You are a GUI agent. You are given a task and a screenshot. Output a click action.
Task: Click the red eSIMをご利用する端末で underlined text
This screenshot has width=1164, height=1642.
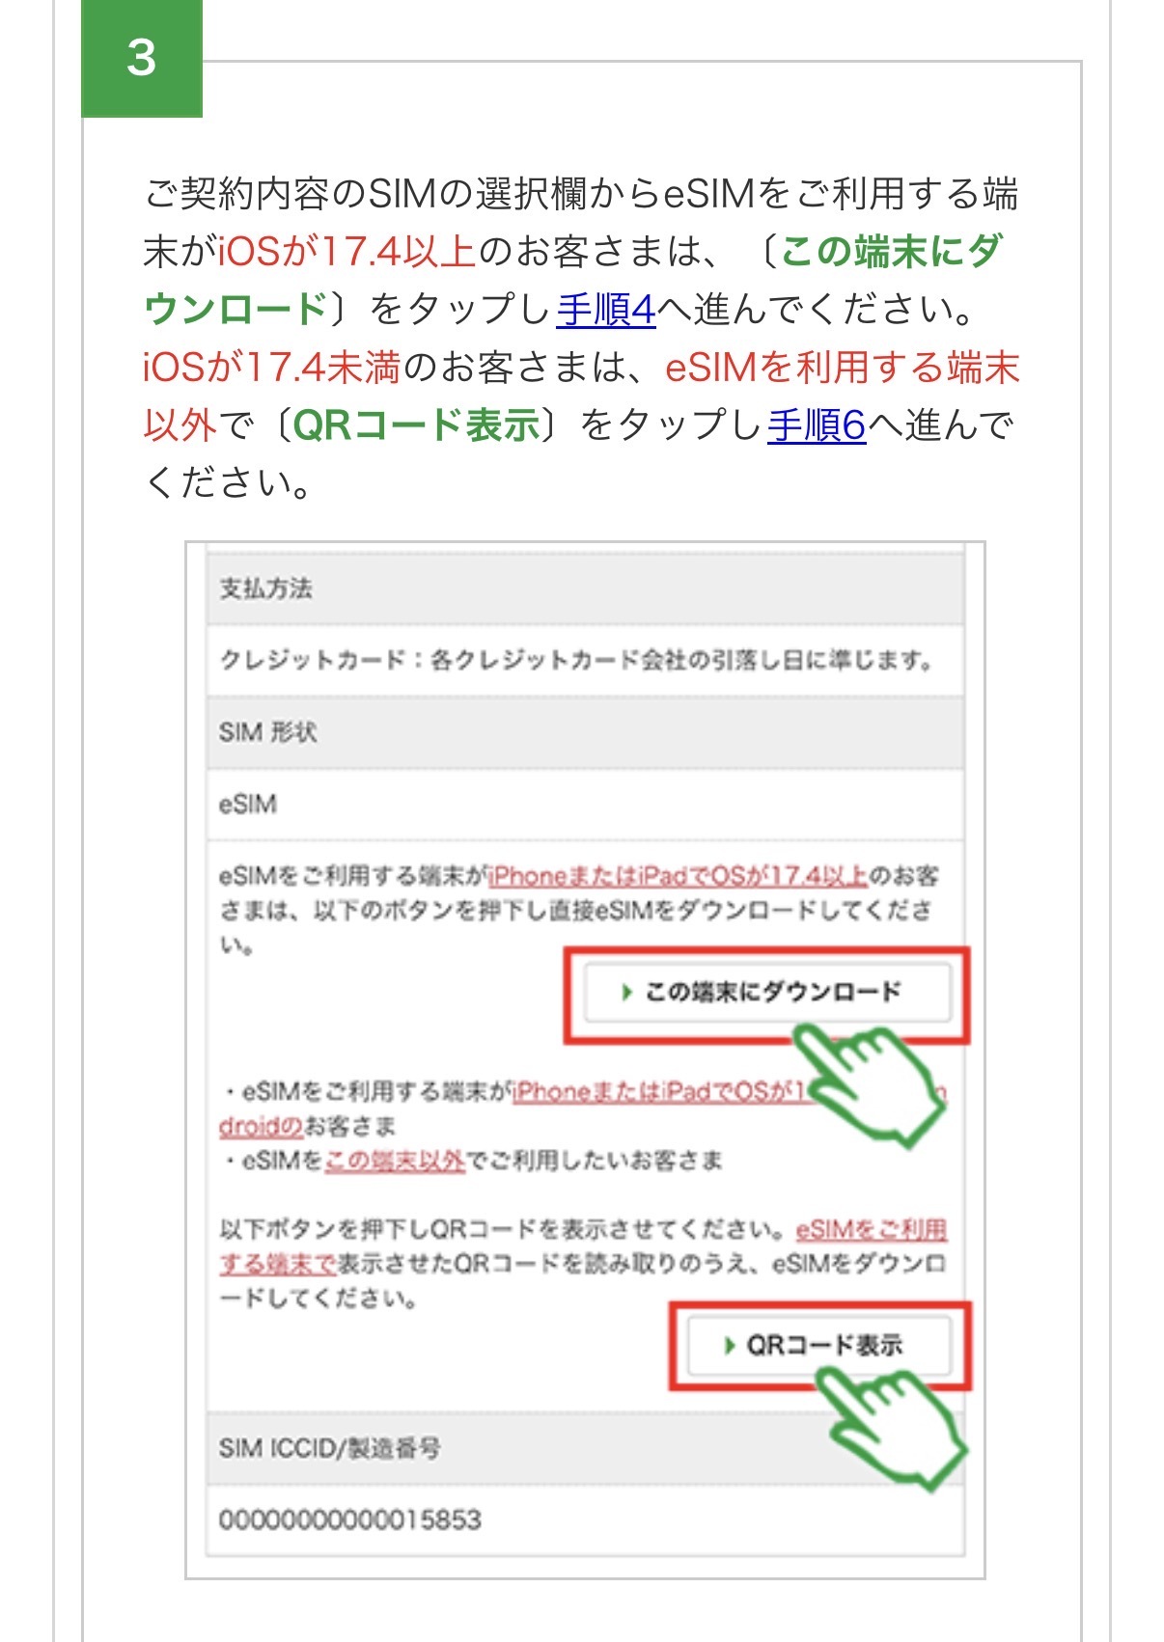pos(583,1246)
